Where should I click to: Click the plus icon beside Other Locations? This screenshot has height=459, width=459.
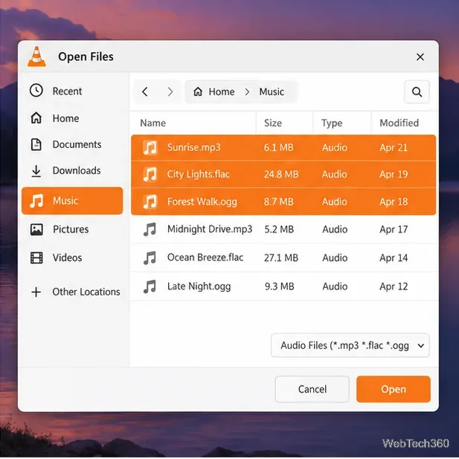36,292
